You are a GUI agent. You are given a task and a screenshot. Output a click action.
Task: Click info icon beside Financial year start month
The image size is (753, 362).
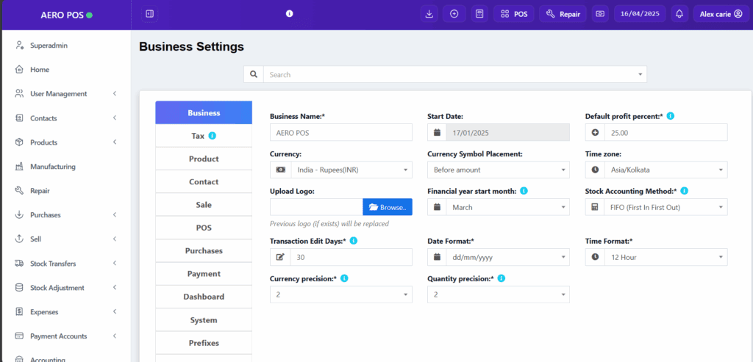point(524,191)
